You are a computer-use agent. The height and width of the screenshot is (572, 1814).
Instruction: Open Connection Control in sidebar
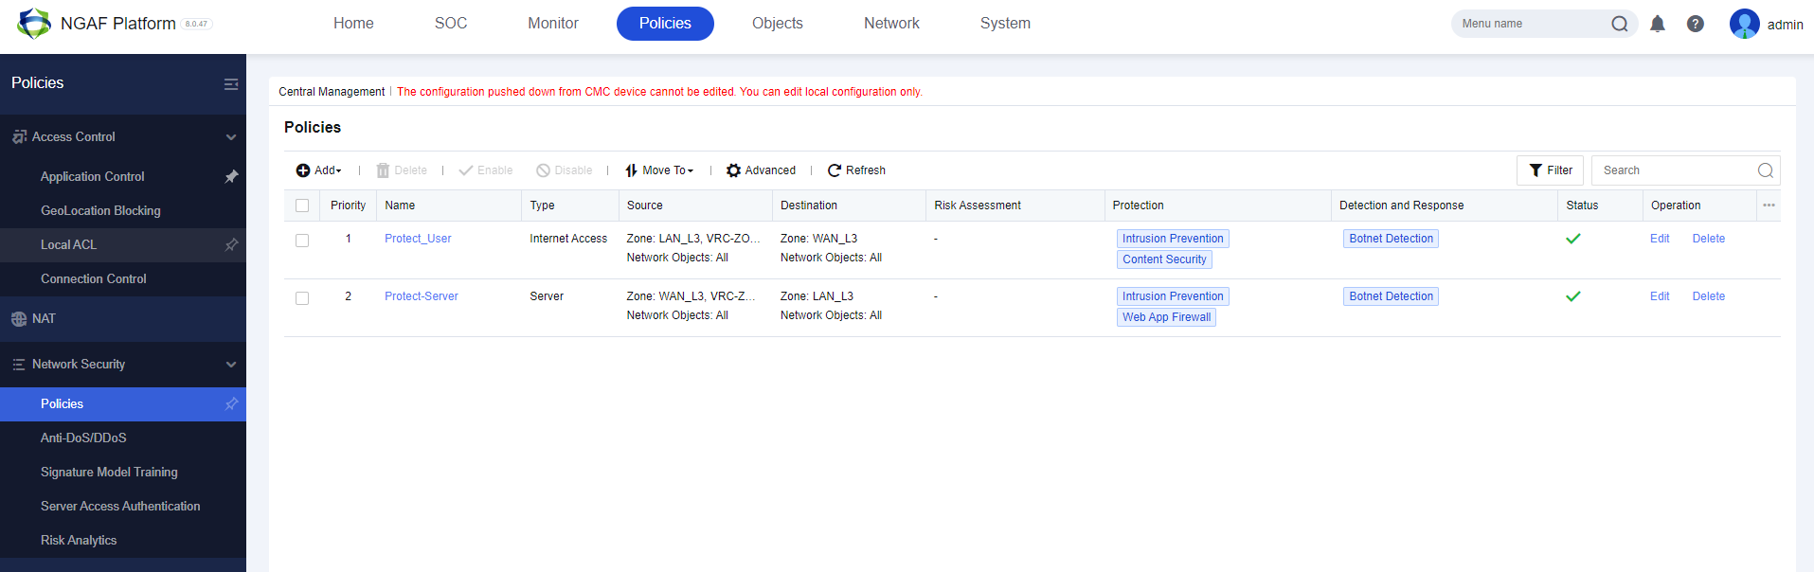(x=94, y=278)
